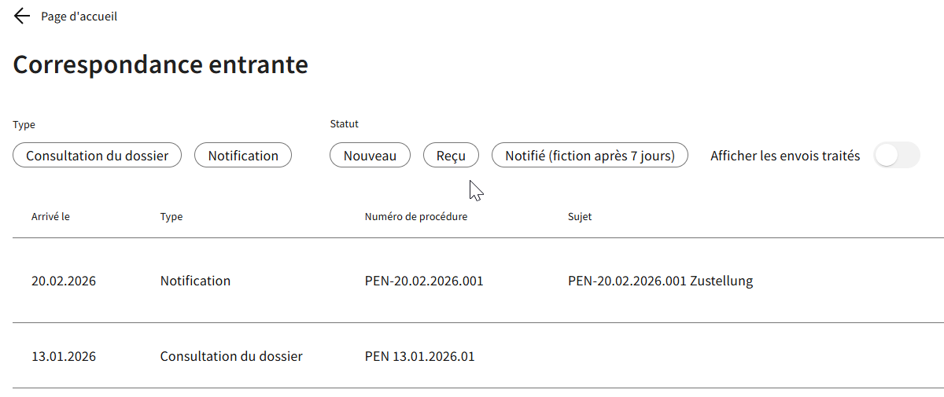Viewport: 944px width, 397px height.
Task: Click the date 13.01.2026 cell
Action: click(x=64, y=356)
